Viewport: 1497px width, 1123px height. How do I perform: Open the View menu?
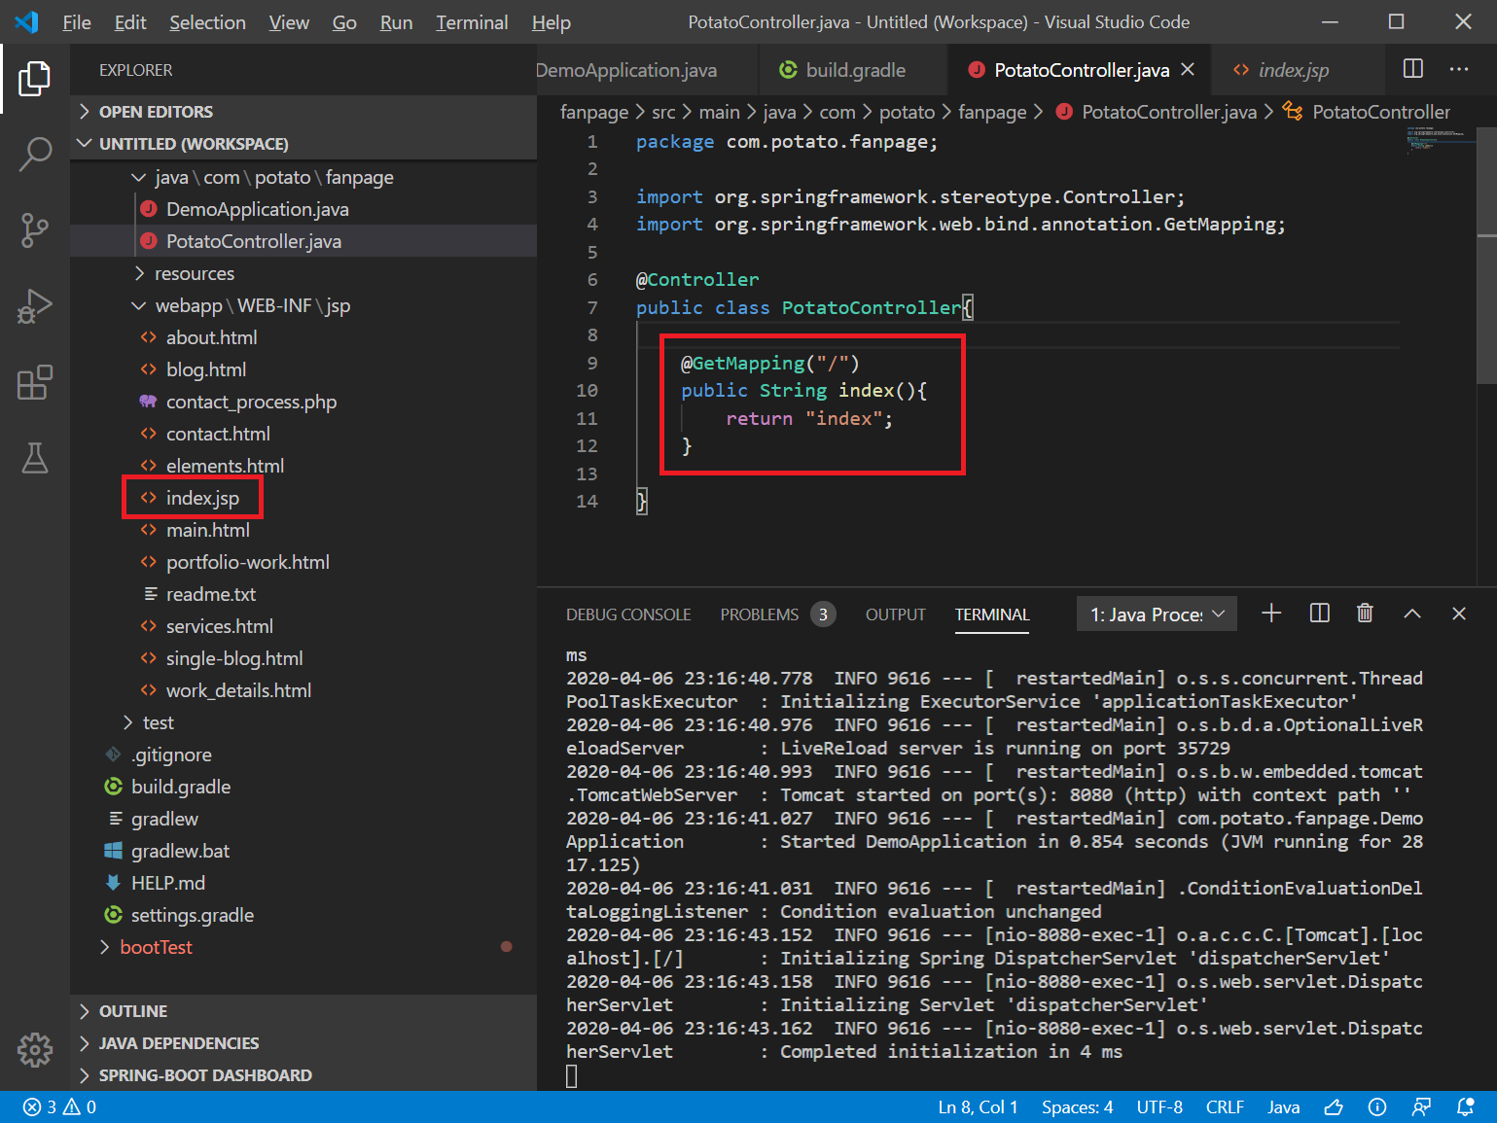pos(289,22)
